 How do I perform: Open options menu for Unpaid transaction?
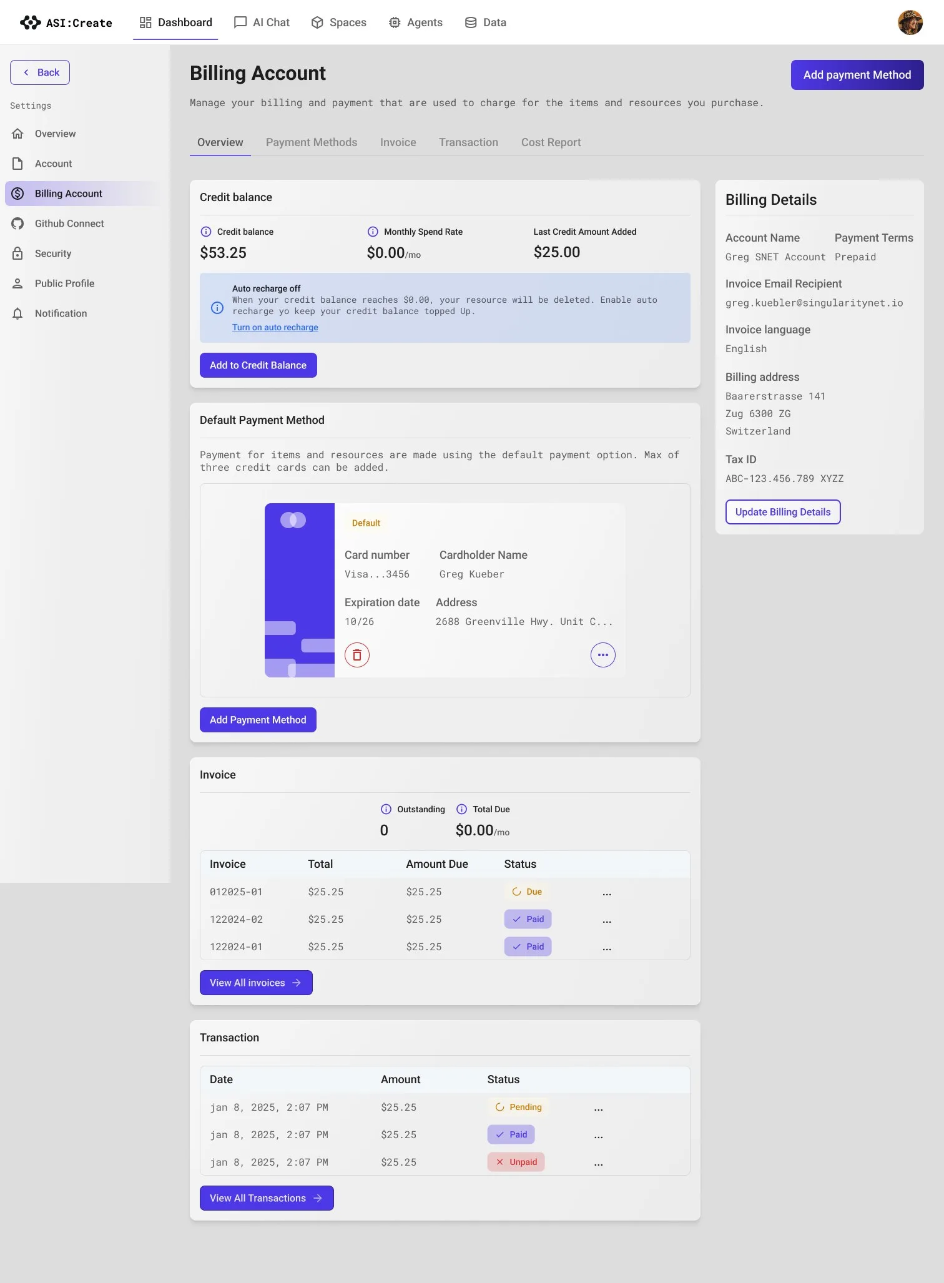(599, 1163)
